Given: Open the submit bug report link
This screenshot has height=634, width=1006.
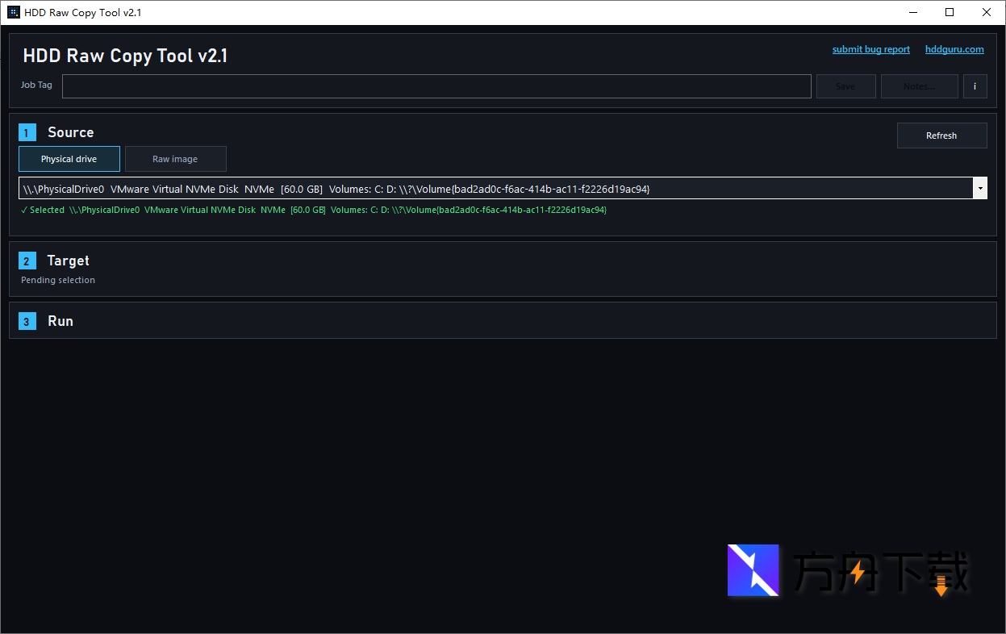Looking at the screenshot, I should [x=870, y=49].
